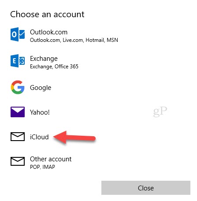Click the Other account envelope icon
The width and height of the screenshot is (197, 201).
[x=18, y=161]
